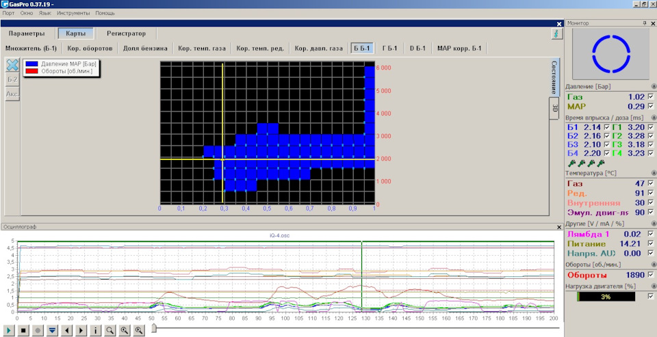Click the Б-2 bank button
657x337 pixels.
coord(12,79)
